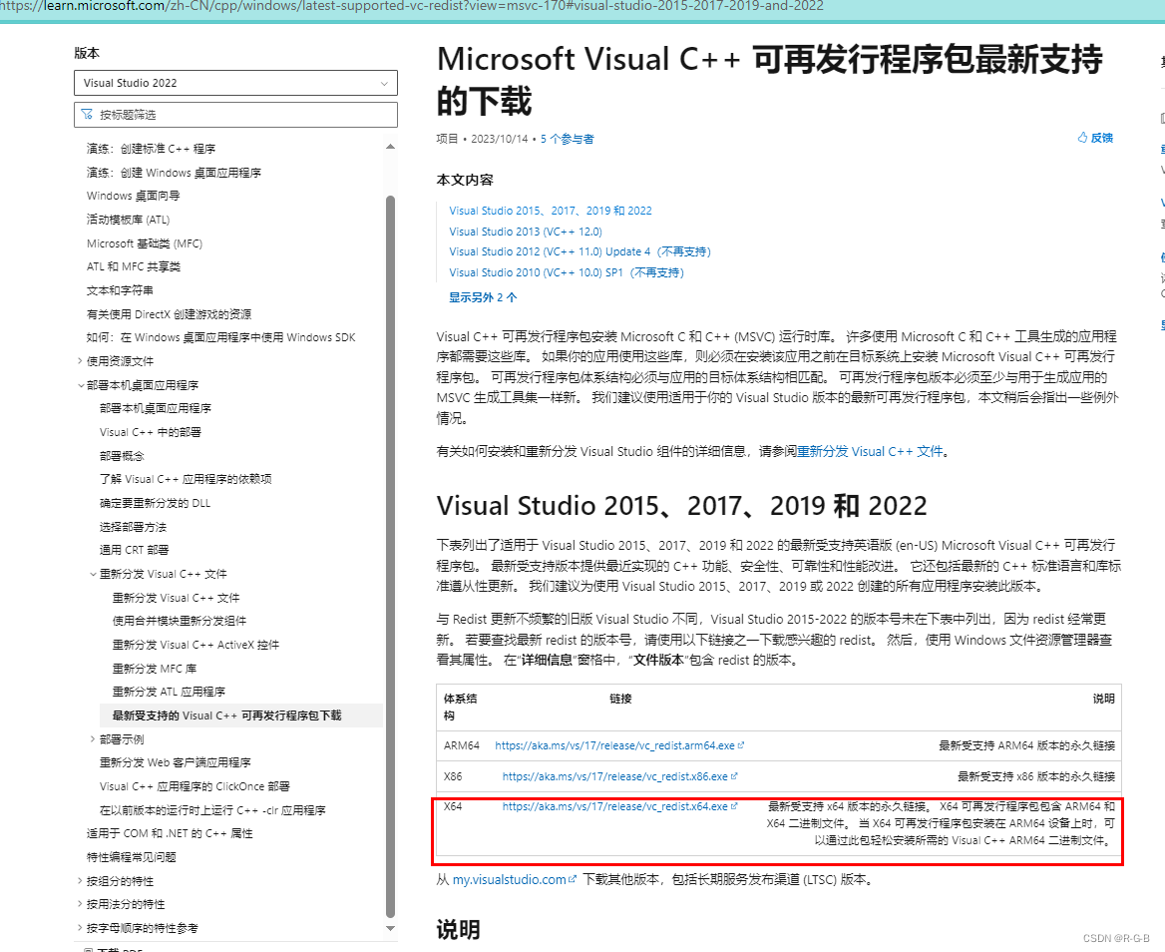This screenshot has height=952, width=1165.
Task: Open 通用 CRT 部署 in sidebar
Action: (x=135, y=550)
